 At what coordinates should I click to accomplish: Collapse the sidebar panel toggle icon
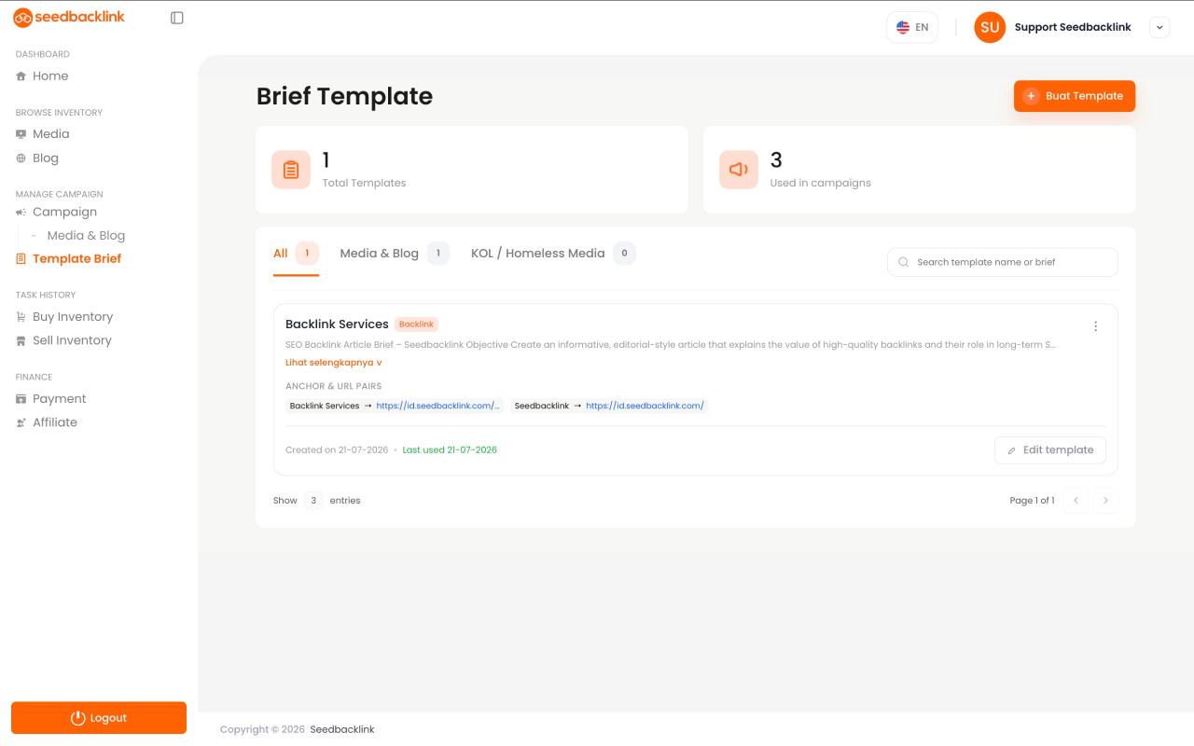pos(177,18)
